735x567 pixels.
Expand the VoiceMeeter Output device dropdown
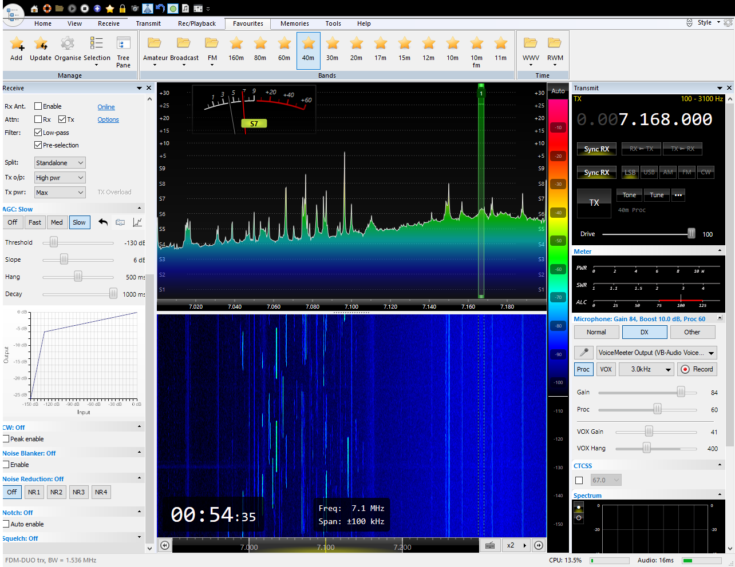click(656, 353)
